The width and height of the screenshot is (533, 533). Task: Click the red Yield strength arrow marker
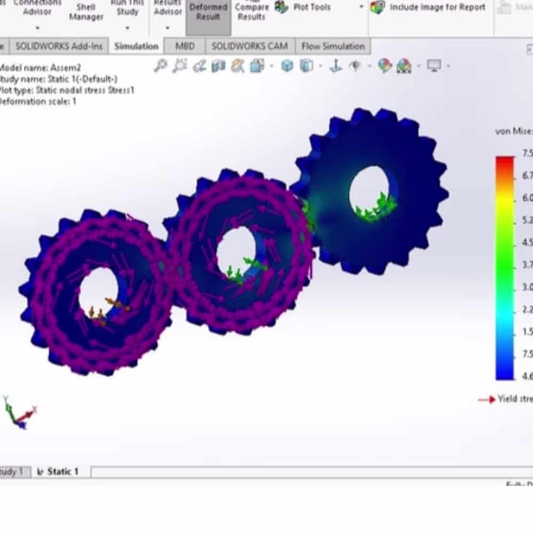point(487,400)
